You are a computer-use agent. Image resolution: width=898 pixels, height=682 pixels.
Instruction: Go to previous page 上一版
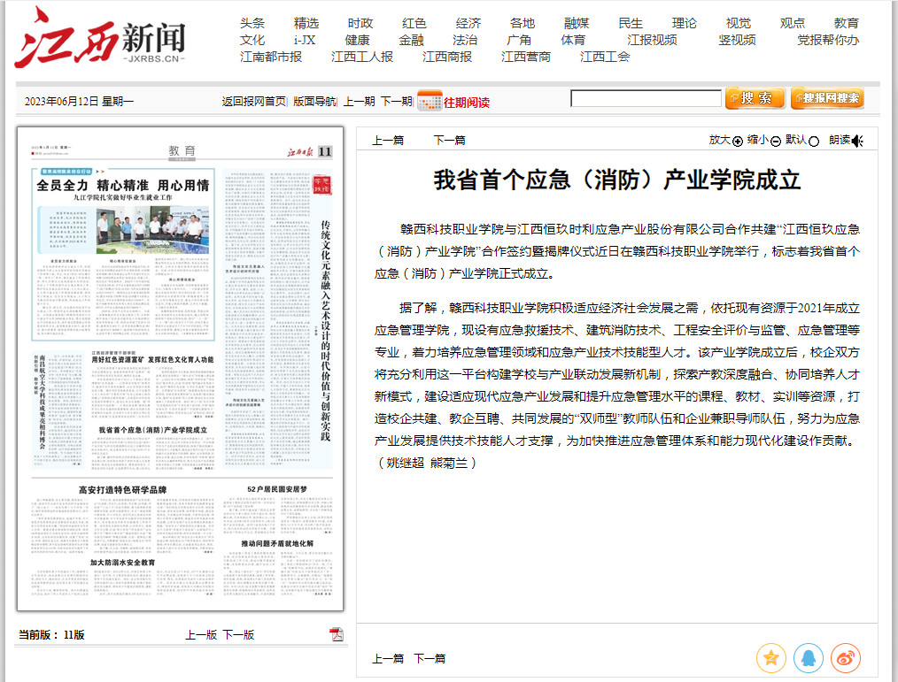(x=201, y=634)
